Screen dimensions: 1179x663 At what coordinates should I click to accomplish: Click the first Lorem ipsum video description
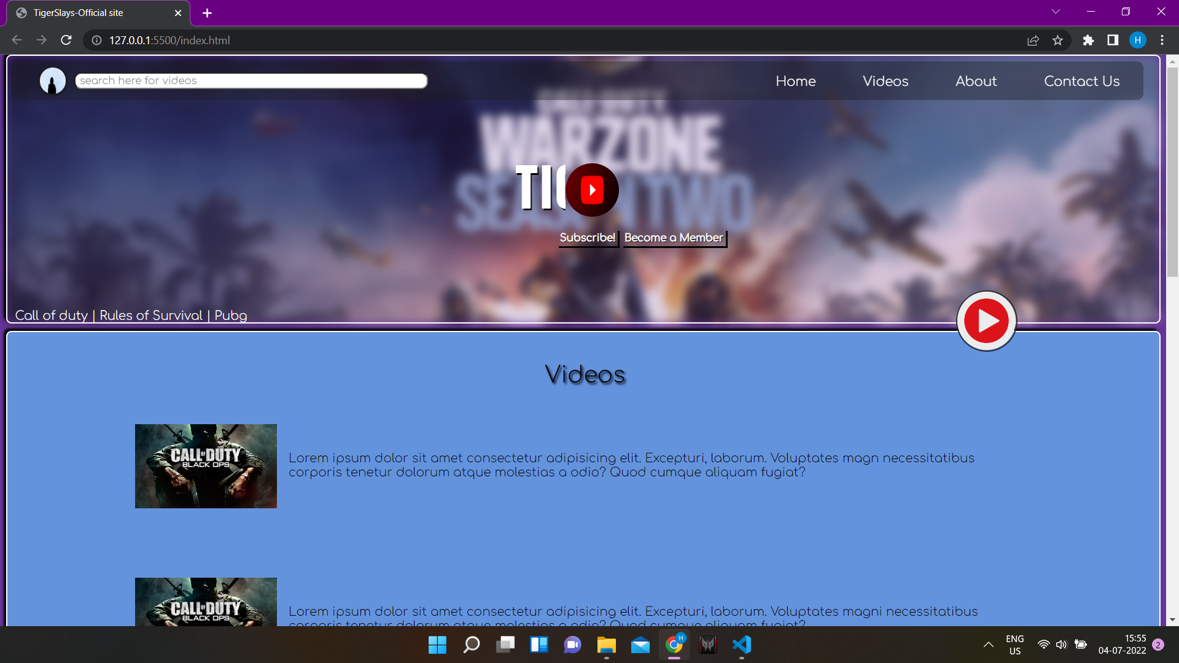pyautogui.click(x=631, y=465)
